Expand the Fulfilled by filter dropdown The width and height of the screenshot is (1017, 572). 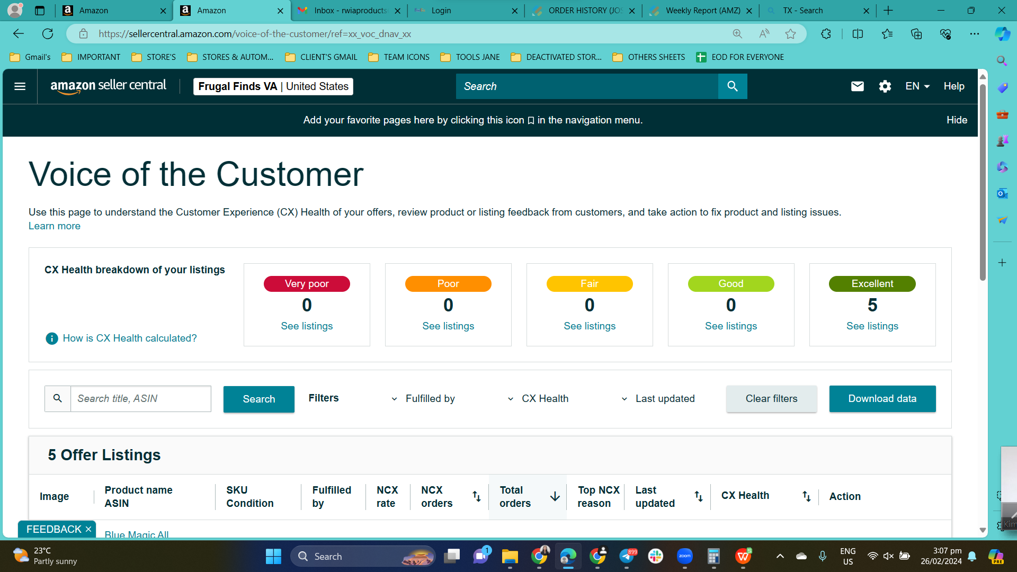[x=423, y=399]
